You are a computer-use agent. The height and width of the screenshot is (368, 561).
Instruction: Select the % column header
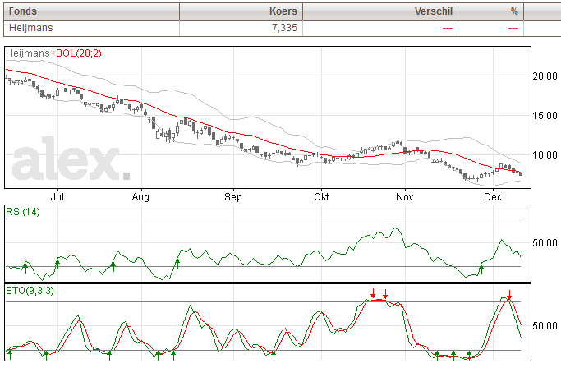(491, 11)
